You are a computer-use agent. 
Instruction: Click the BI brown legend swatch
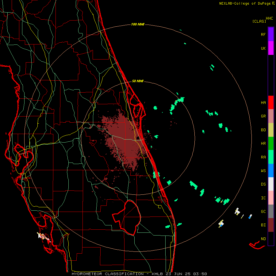tap(271, 225)
